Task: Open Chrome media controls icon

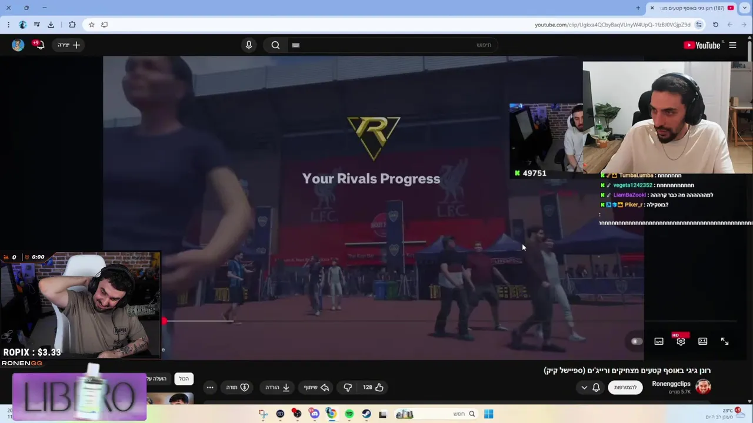Action: pyautogui.click(x=36, y=25)
